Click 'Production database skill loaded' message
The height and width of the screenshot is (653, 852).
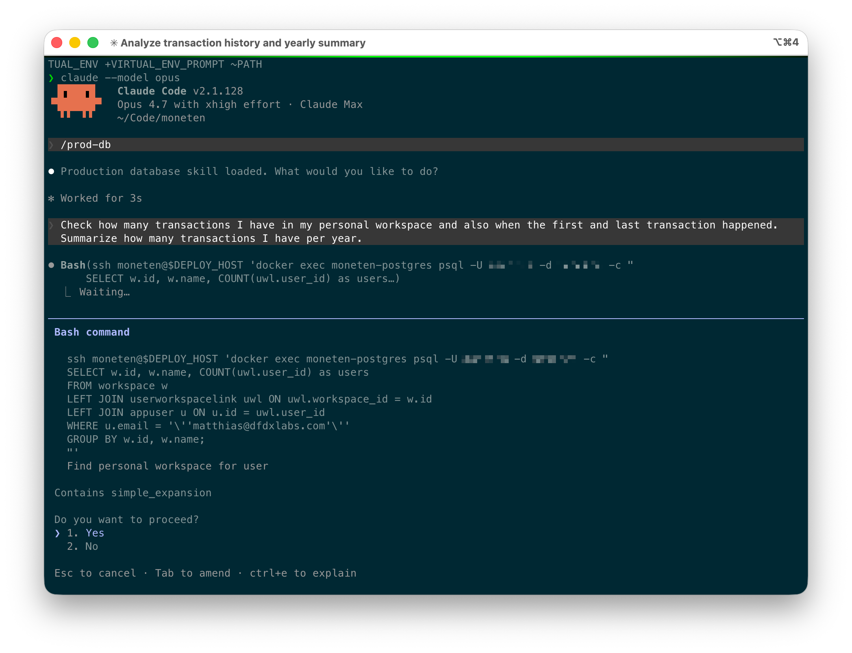249,171
